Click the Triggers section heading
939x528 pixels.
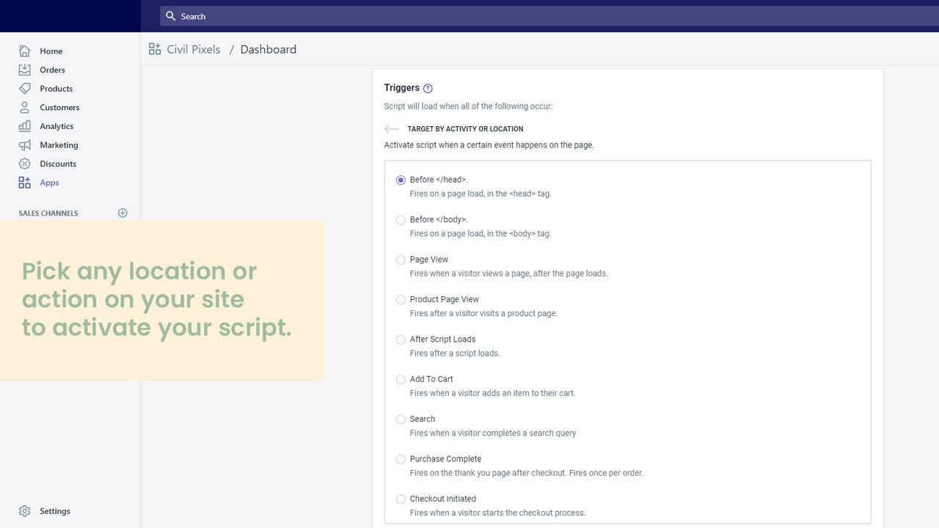(402, 88)
